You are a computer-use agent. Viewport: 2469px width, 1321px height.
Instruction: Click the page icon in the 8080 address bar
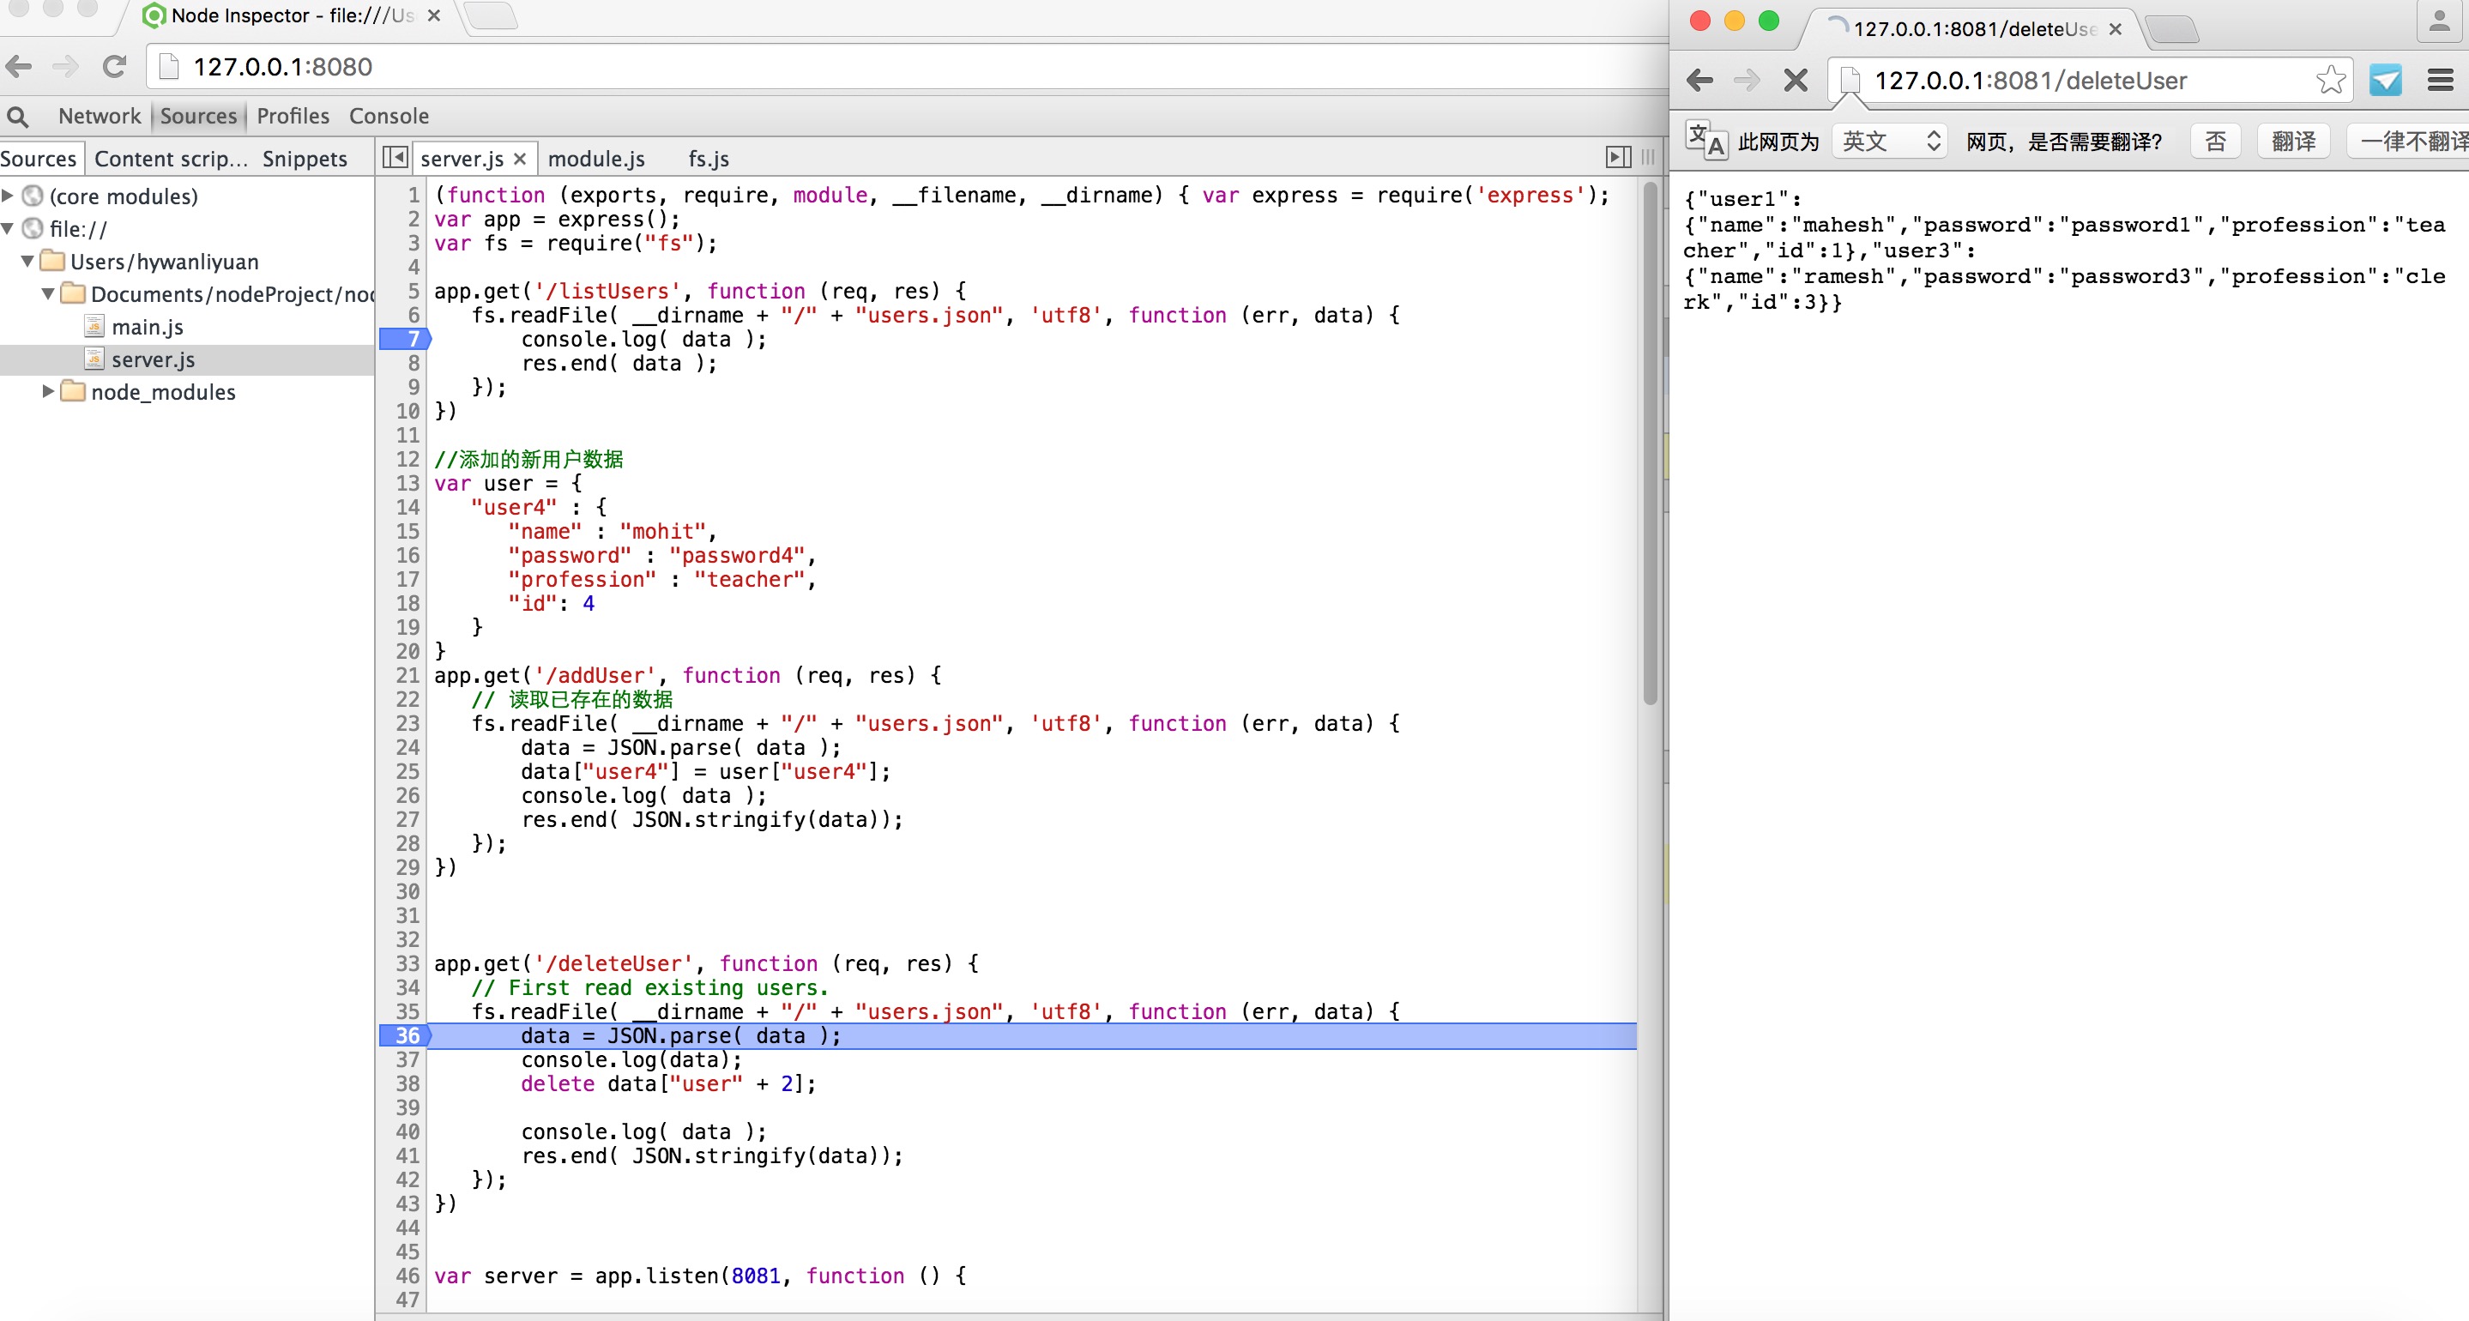click(x=169, y=66)
